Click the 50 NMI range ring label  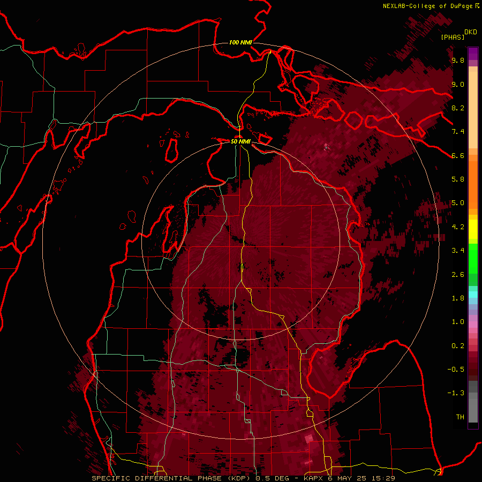[x=240, y=141]
